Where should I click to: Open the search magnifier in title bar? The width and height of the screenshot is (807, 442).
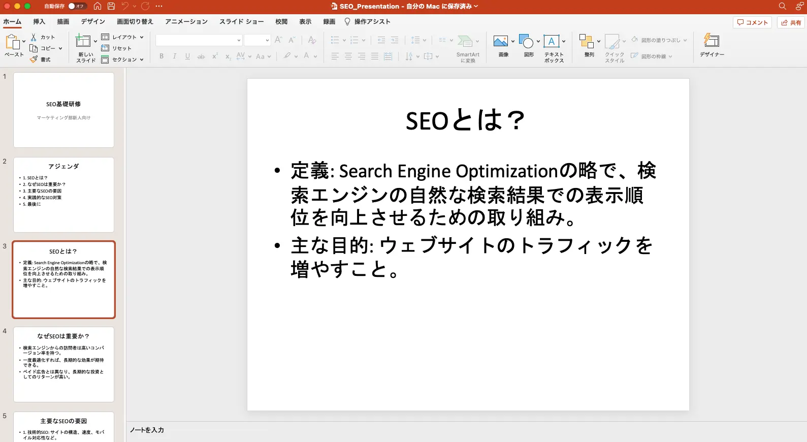(x=783, y=6)
